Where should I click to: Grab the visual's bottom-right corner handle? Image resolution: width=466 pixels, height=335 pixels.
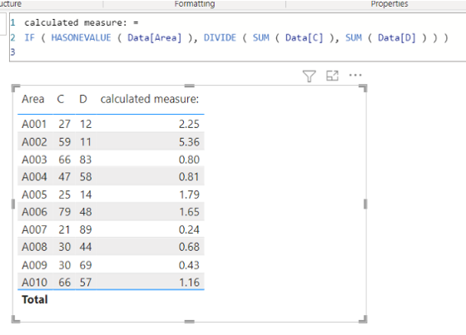click(363, 319)
